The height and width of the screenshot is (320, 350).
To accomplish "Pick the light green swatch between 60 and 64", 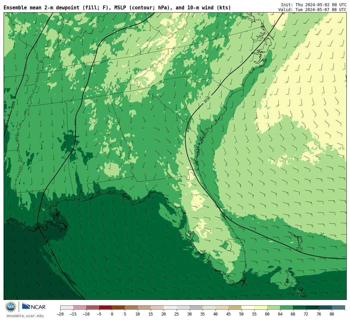I will [274, 308].
